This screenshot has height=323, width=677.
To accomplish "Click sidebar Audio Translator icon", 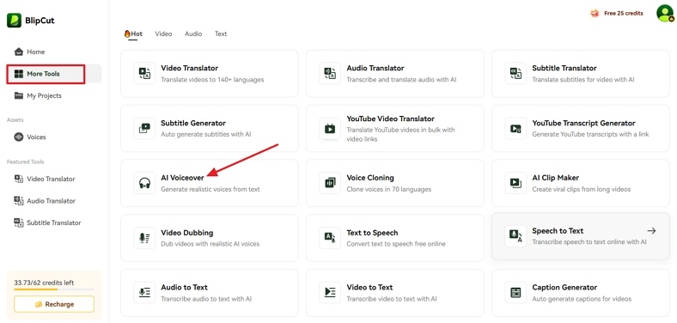I will click(19, 200).
